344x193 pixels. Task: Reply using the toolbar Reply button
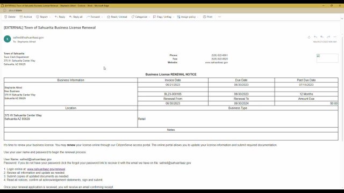(60, 17)
